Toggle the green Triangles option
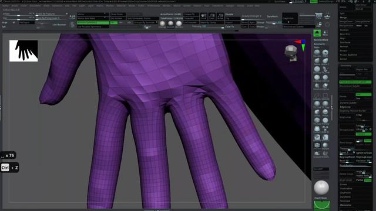 pos(364,134)
